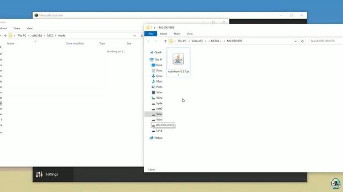Open Videos folder in navigation pane
343x192 pixels.
pyautogui.click(x=157, y=92)
